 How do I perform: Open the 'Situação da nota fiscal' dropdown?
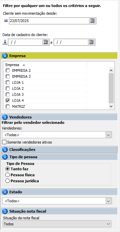click(x=57, y=224)
